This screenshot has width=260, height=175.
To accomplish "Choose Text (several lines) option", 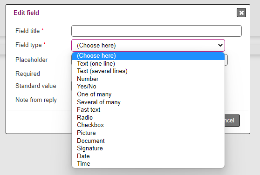I will [x=148, y=71].
